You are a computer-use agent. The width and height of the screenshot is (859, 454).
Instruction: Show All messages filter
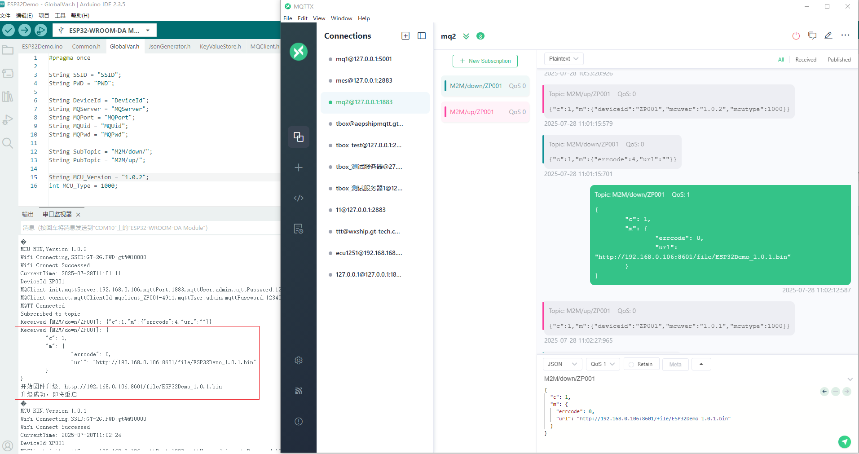click(781, 60)
